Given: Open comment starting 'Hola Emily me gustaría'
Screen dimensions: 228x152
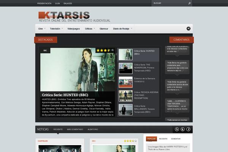Looking at the screenshot, I should click(x=177, y=86).
